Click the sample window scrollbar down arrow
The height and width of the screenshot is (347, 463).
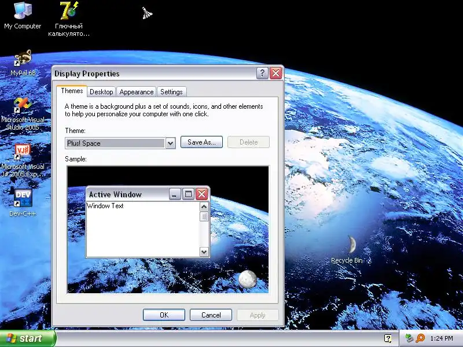[204, 252]
